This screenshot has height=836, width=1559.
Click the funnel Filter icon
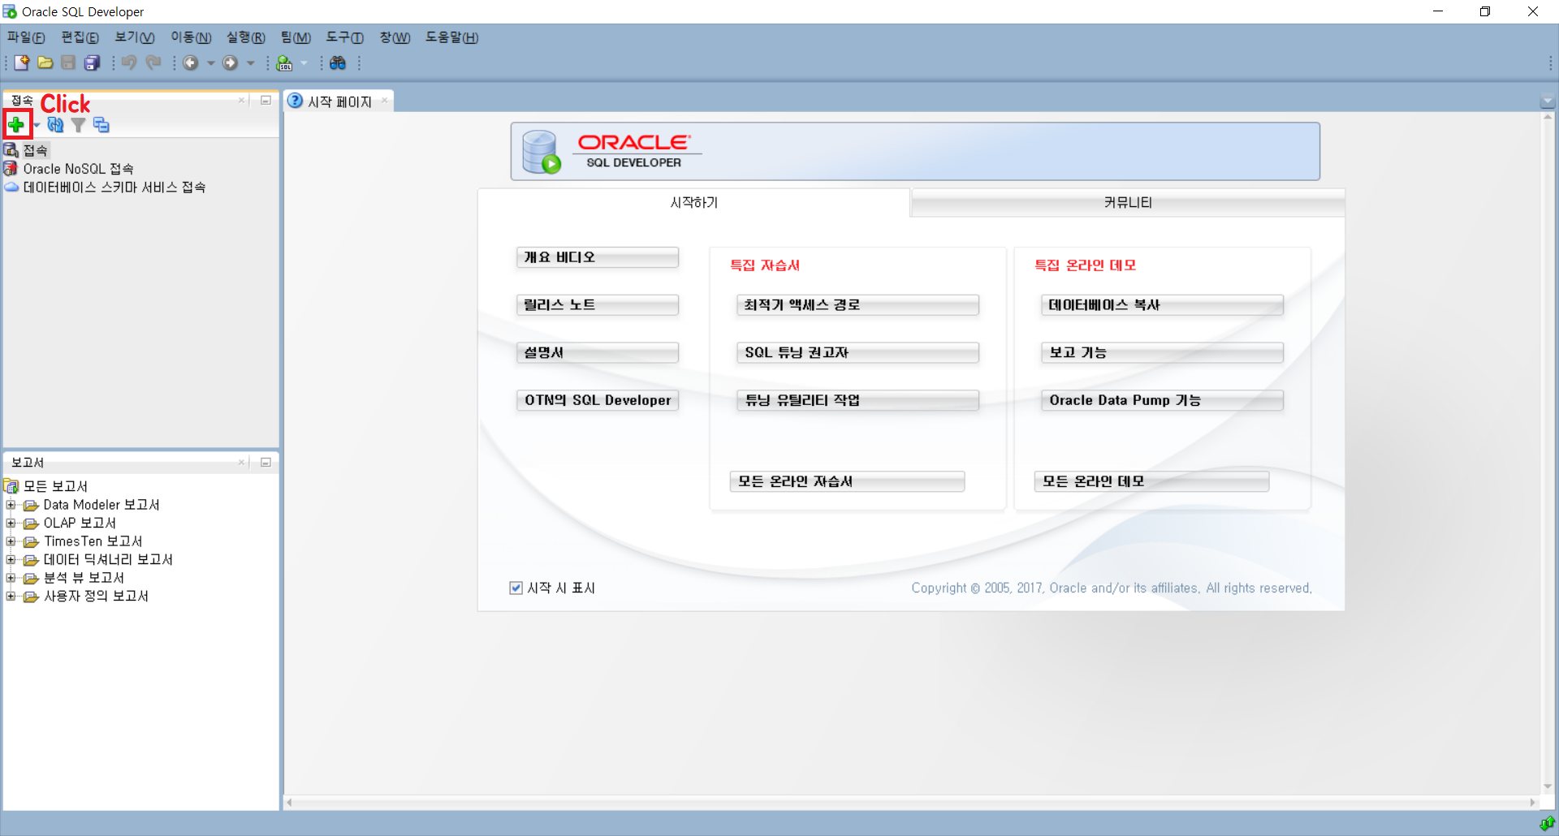point(78,125)
